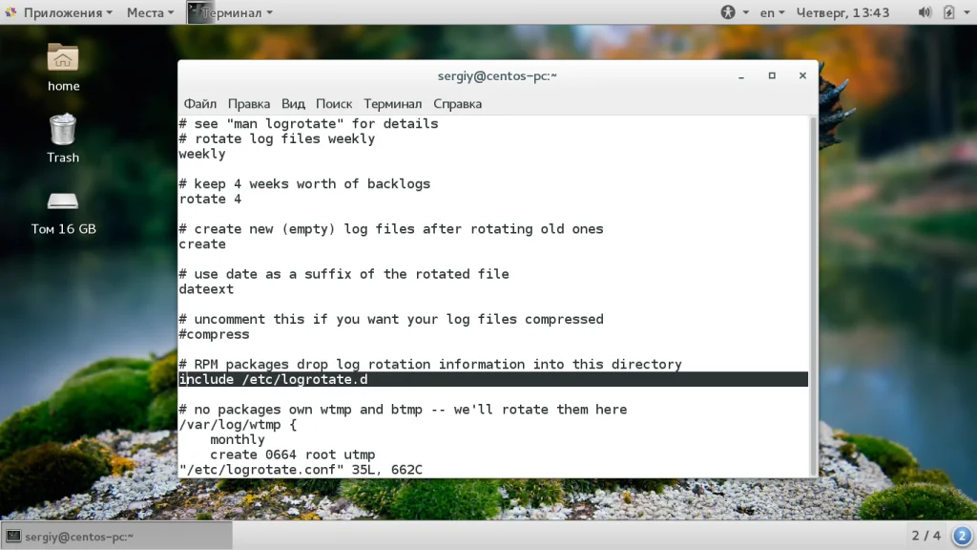
Task: Click sergiy@centos-pc taskbar window button
Action: click(116, 536)
